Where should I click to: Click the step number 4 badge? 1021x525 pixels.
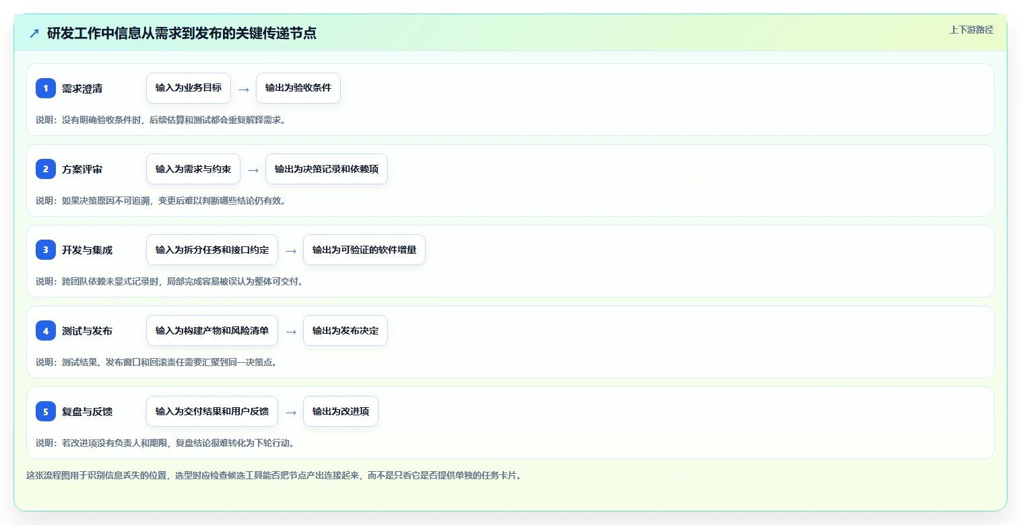click(x=46, y=330)
